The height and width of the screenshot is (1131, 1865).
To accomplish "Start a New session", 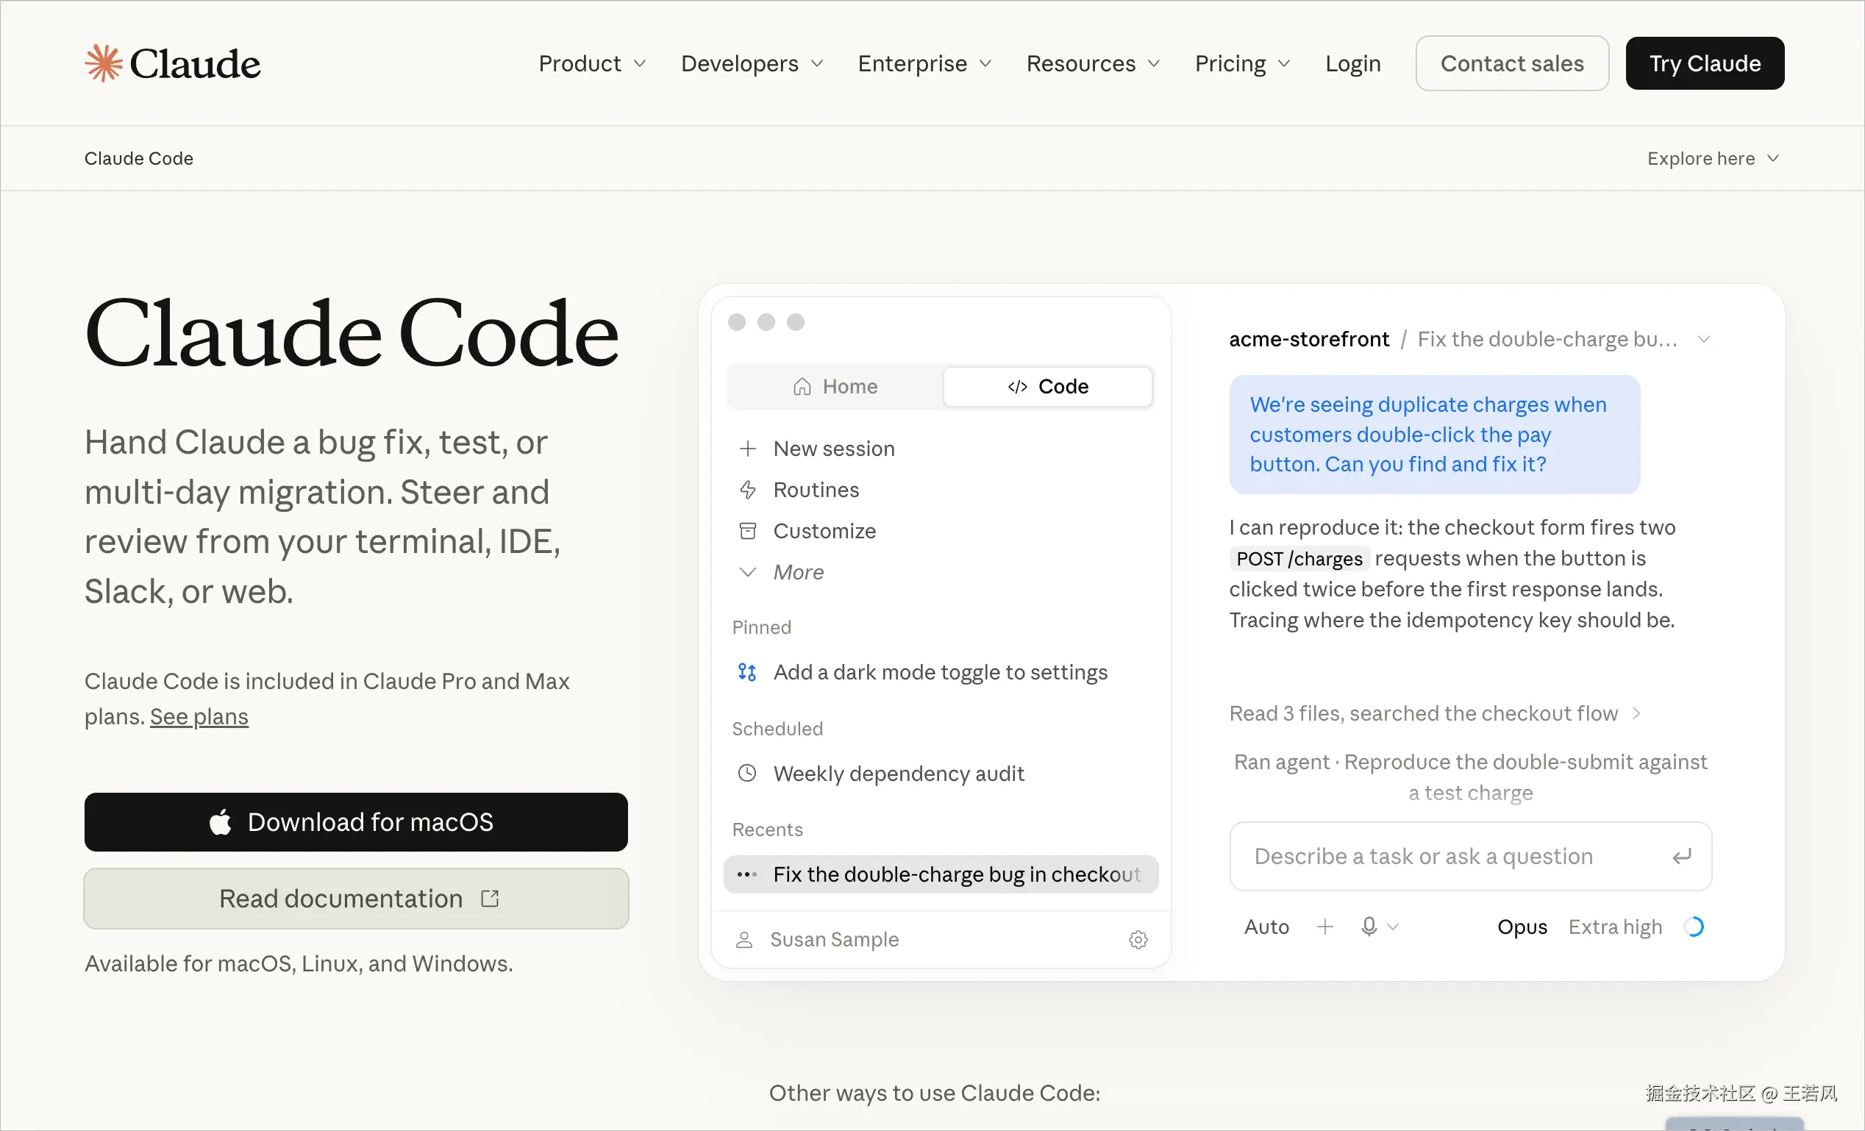I will pyautogui.click(x=833, y=448).
